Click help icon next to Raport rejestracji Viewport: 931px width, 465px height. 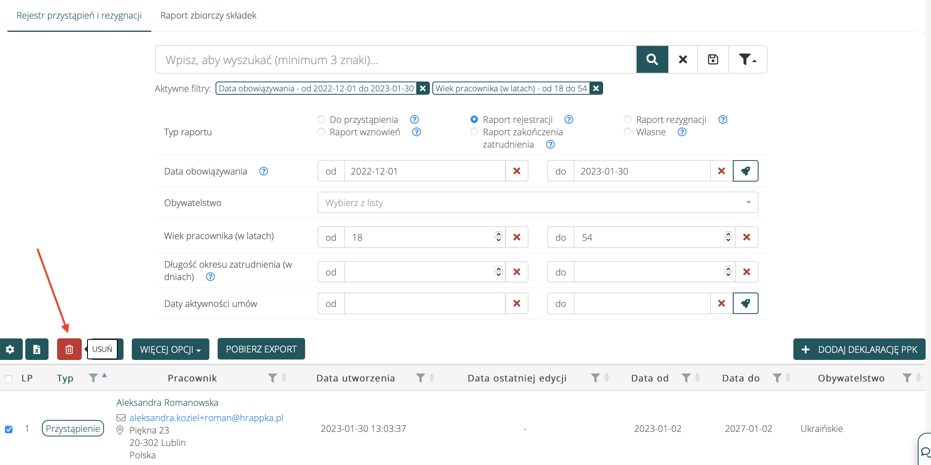[569, 120]
